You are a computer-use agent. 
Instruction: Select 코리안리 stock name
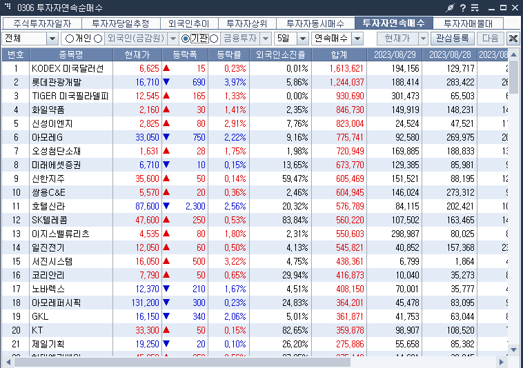pos(48,276)
